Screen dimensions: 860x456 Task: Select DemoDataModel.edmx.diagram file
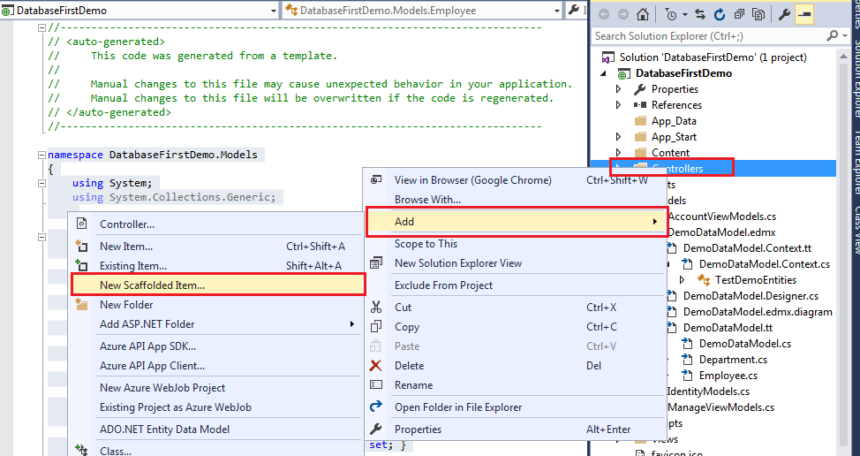(x=758, y=312)
